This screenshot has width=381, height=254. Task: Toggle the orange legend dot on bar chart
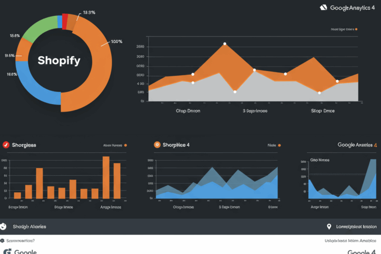[126, 145]
